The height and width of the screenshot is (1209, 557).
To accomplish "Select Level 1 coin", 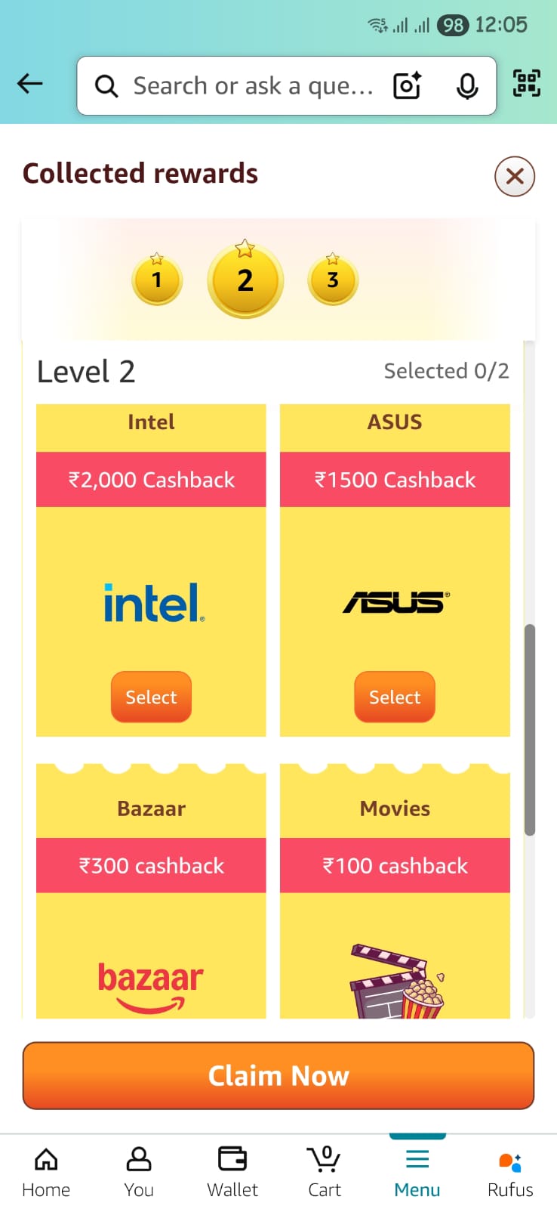I will (x=157, y=280).
